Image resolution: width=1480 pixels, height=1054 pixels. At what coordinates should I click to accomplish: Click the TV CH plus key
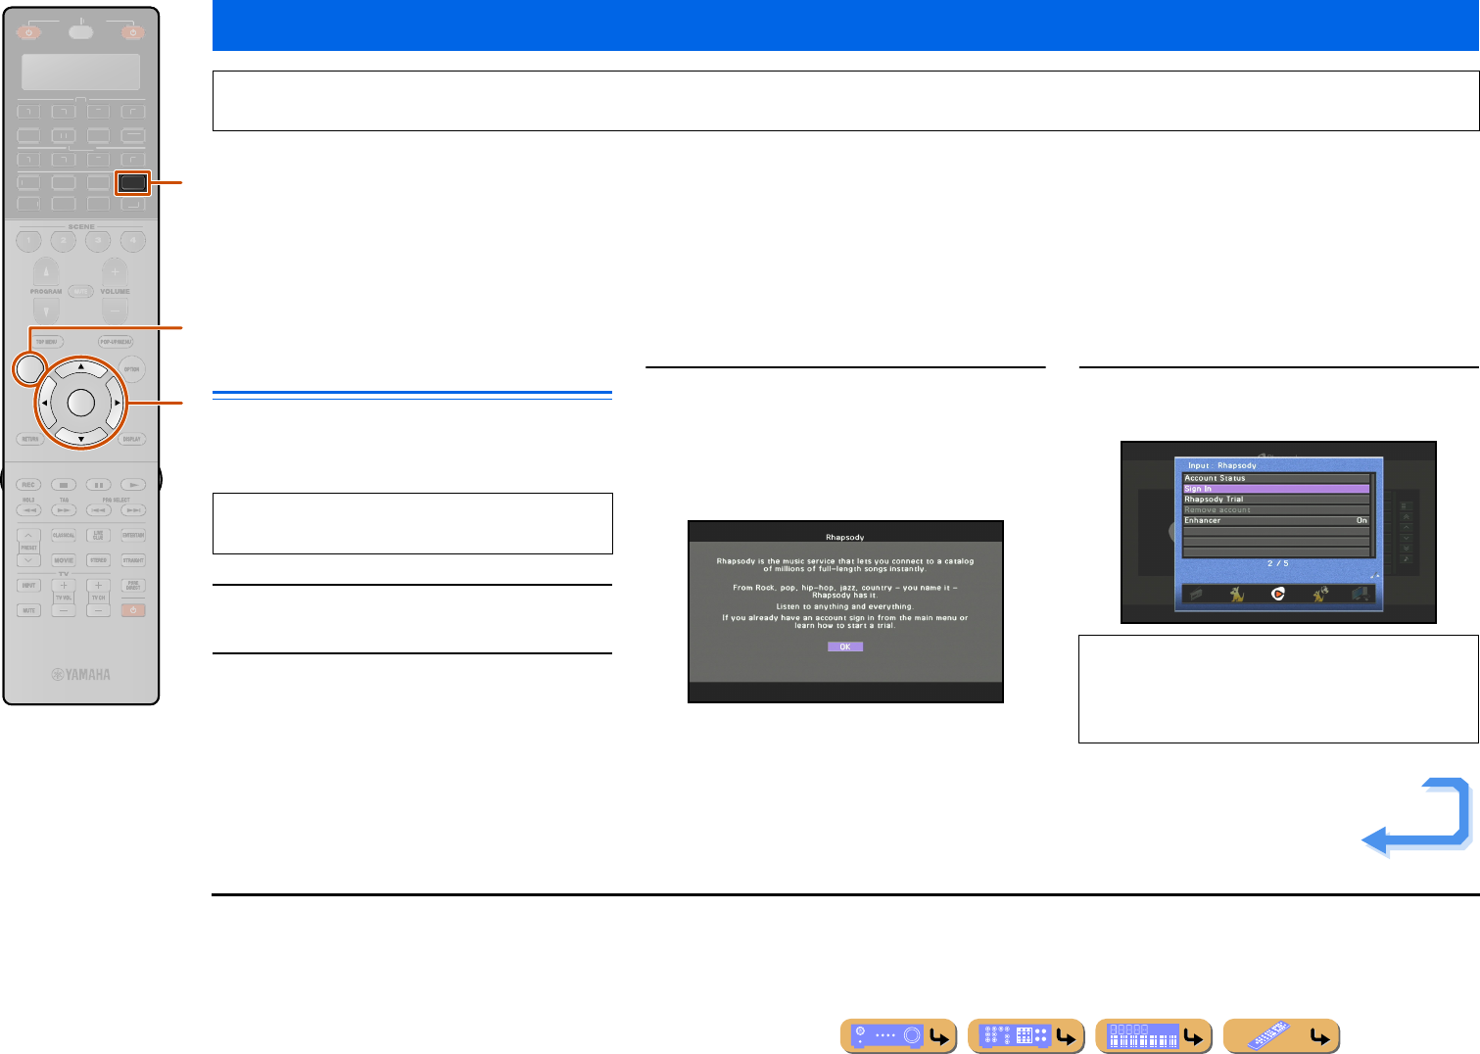coord(98,586)
